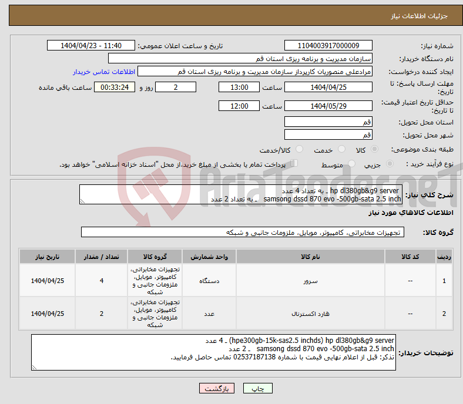Screen dimensions: 463x404
Task: Click the goods group field
Action: [243, 233]
